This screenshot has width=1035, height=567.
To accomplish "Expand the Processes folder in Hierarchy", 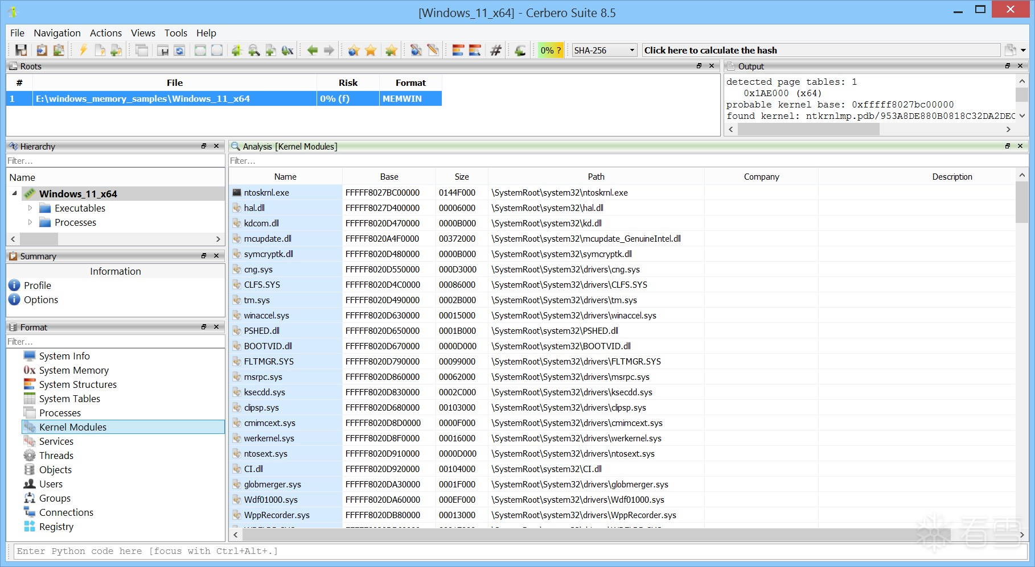I will (30, 222).
